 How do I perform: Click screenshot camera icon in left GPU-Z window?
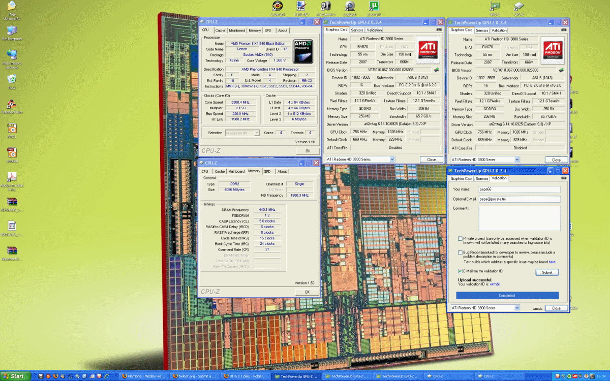tap(439, 29)
